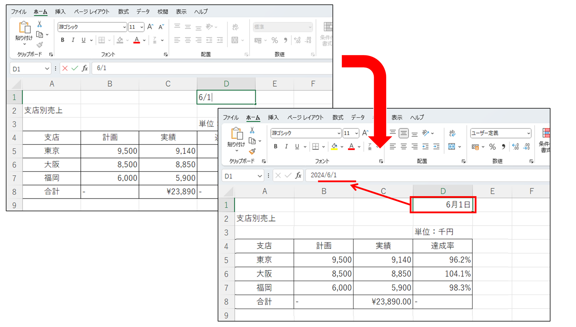Open font name dropdown in back window

pyautogui.click(x=124, y=27)
